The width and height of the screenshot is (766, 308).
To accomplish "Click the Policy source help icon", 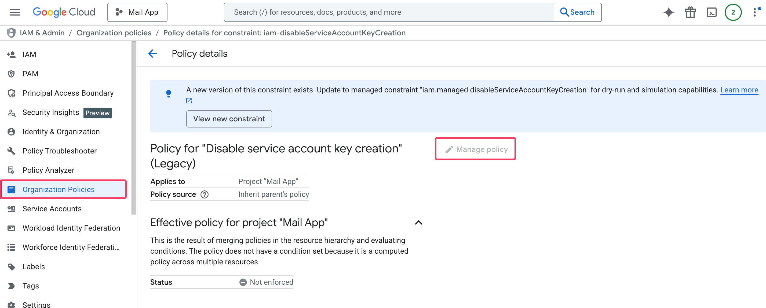I will pyautogui.click(x=204, y=195).
